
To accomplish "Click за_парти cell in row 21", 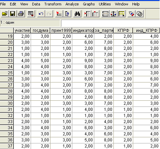I will [x=104, y=48].
